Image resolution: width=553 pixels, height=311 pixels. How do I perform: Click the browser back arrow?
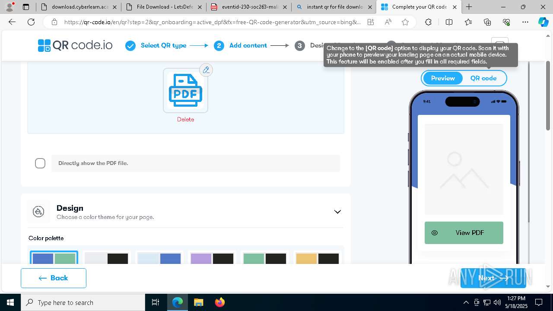(12, 22)
